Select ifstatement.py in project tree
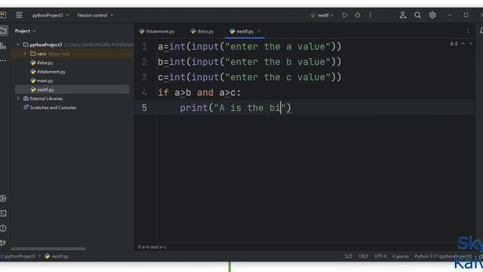Screen dimensions: 483x272 point(51,72)
